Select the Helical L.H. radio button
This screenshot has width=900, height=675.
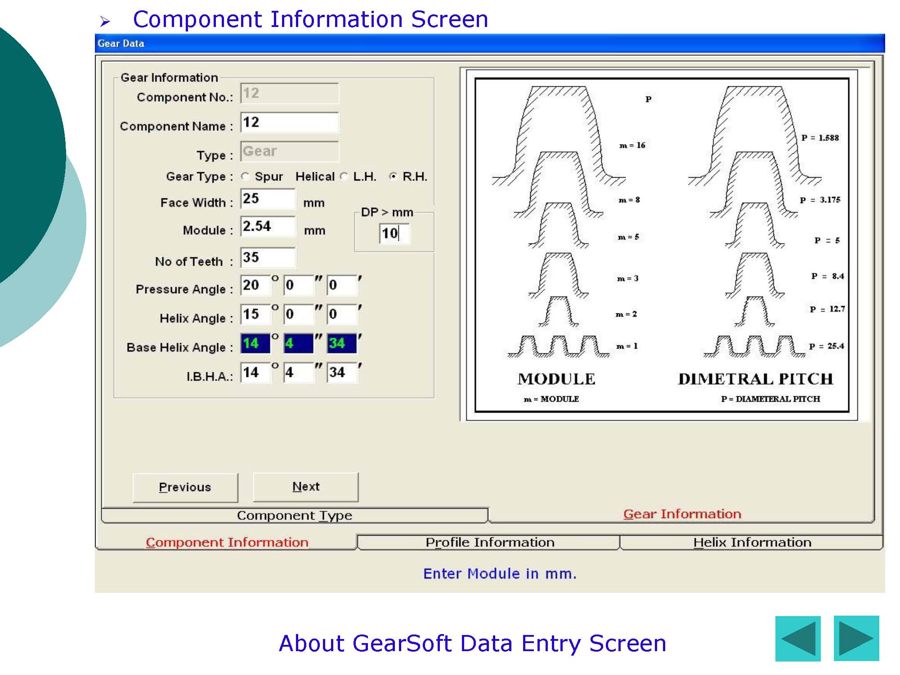pyautogui.click(x=344, y=177)
